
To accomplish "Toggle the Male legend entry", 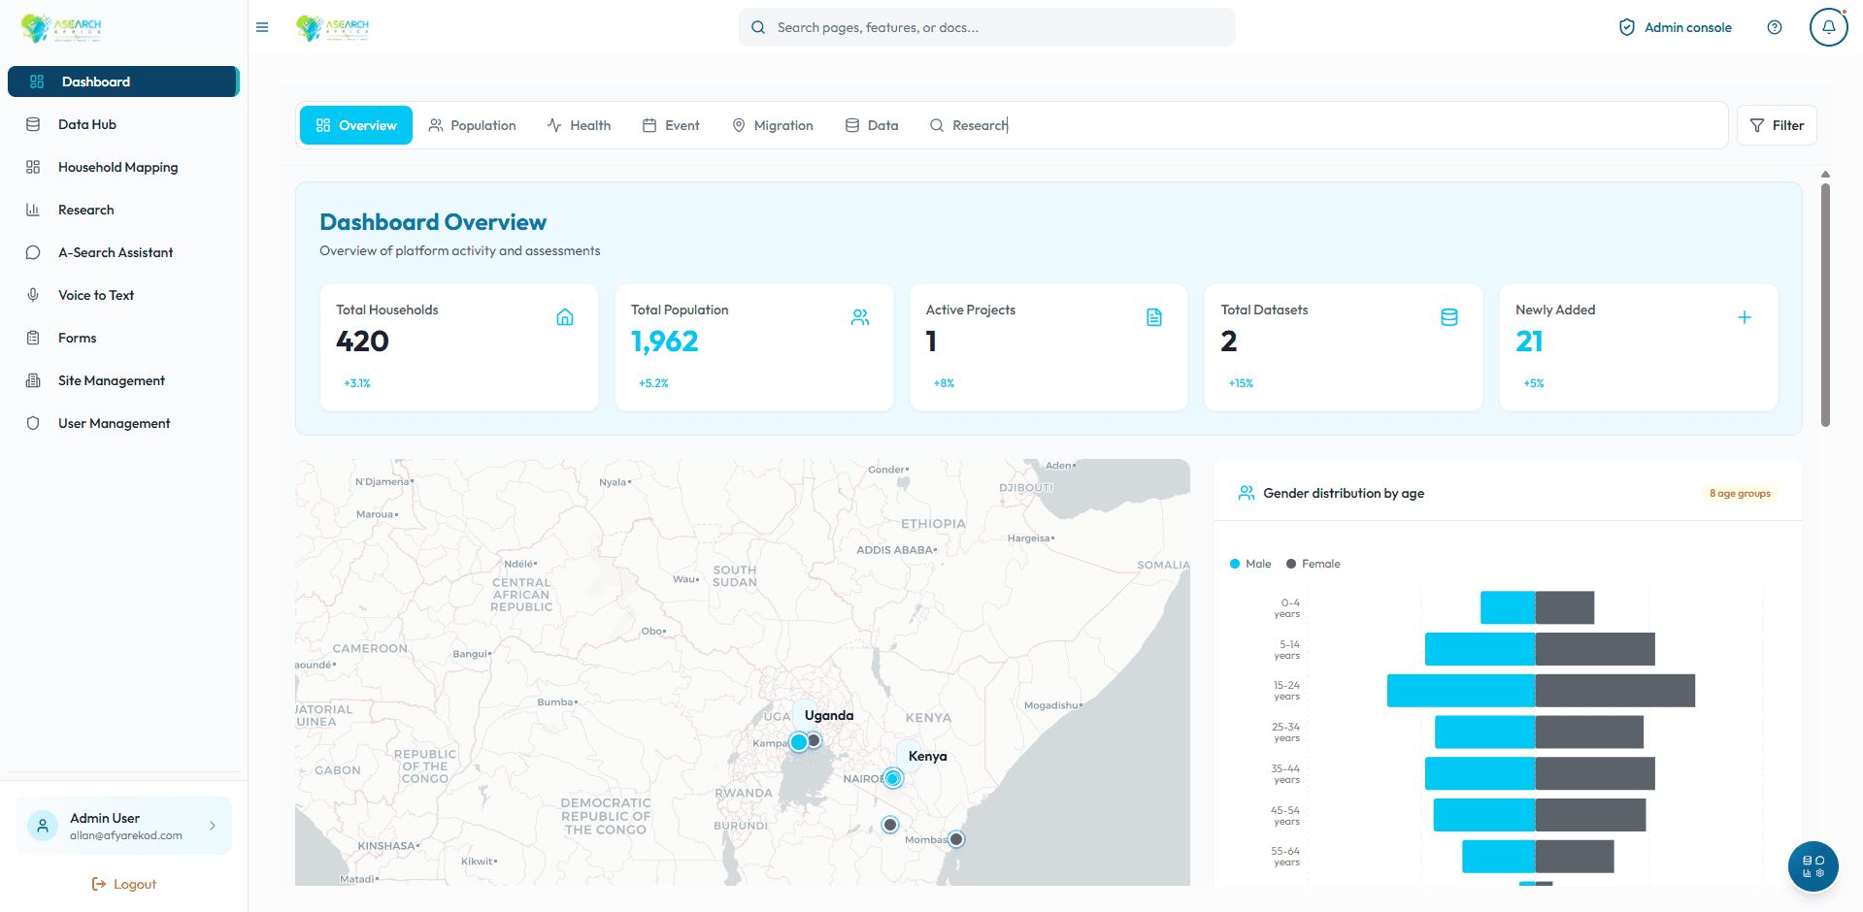I will coord(1250,564).
